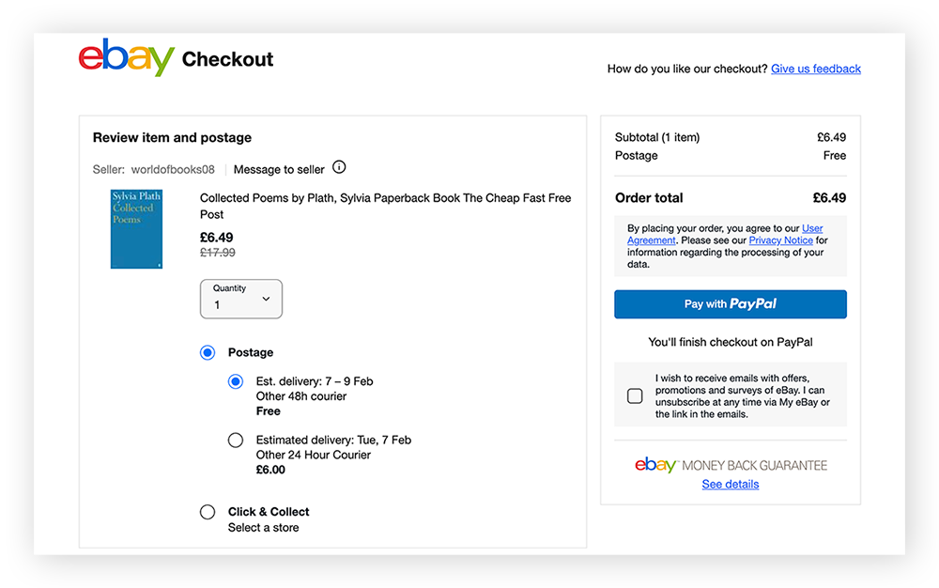Open See details under Money Back Guarantee
The width and height of the screenshot is (939, 588).
(x=730, y=484)
